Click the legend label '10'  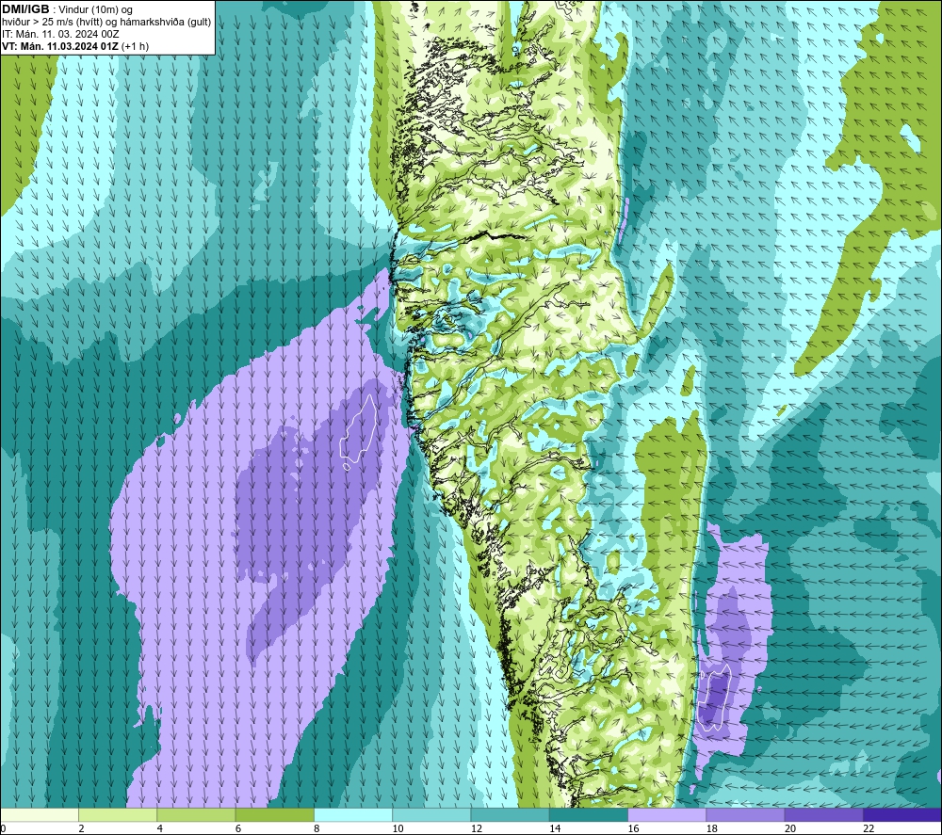(x=398, y=829)
